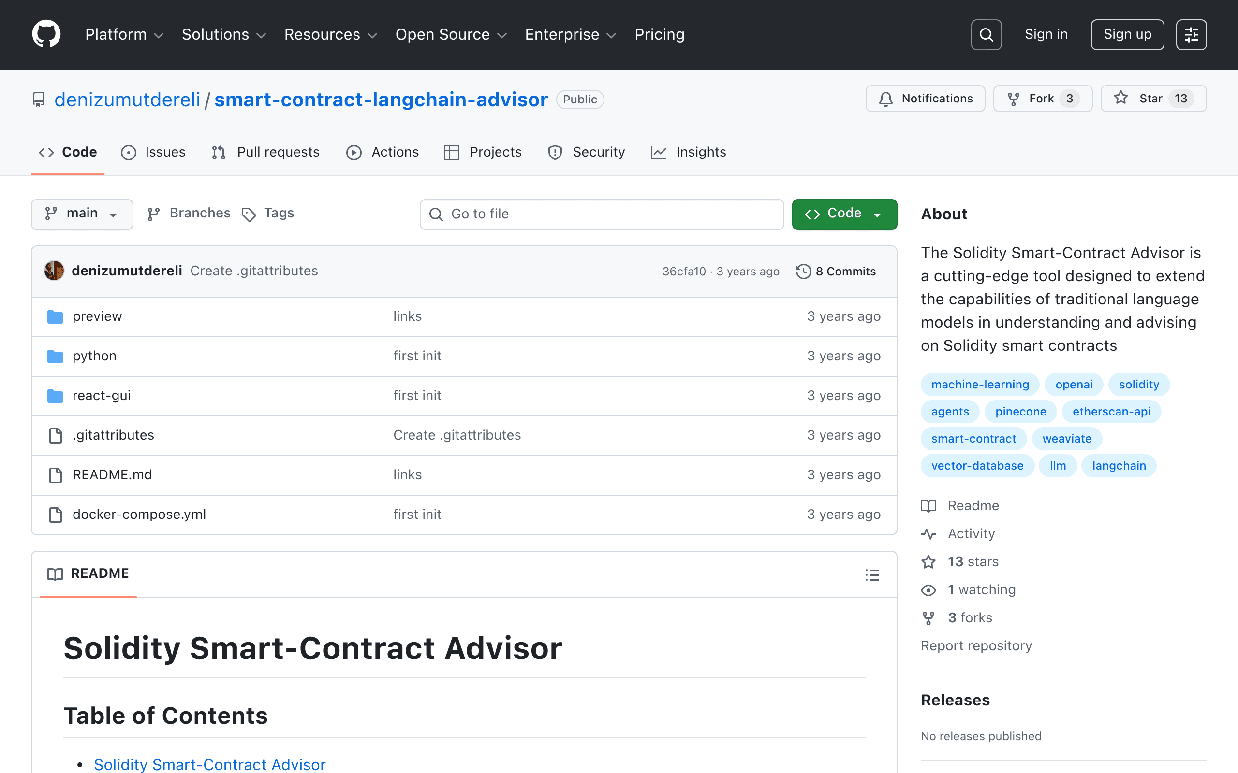
Task: Click the GitHub logo icon
Action: [x=46, y=34]
